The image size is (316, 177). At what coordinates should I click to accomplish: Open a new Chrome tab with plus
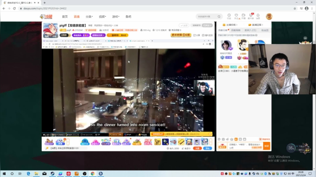(x=44, y=3)
